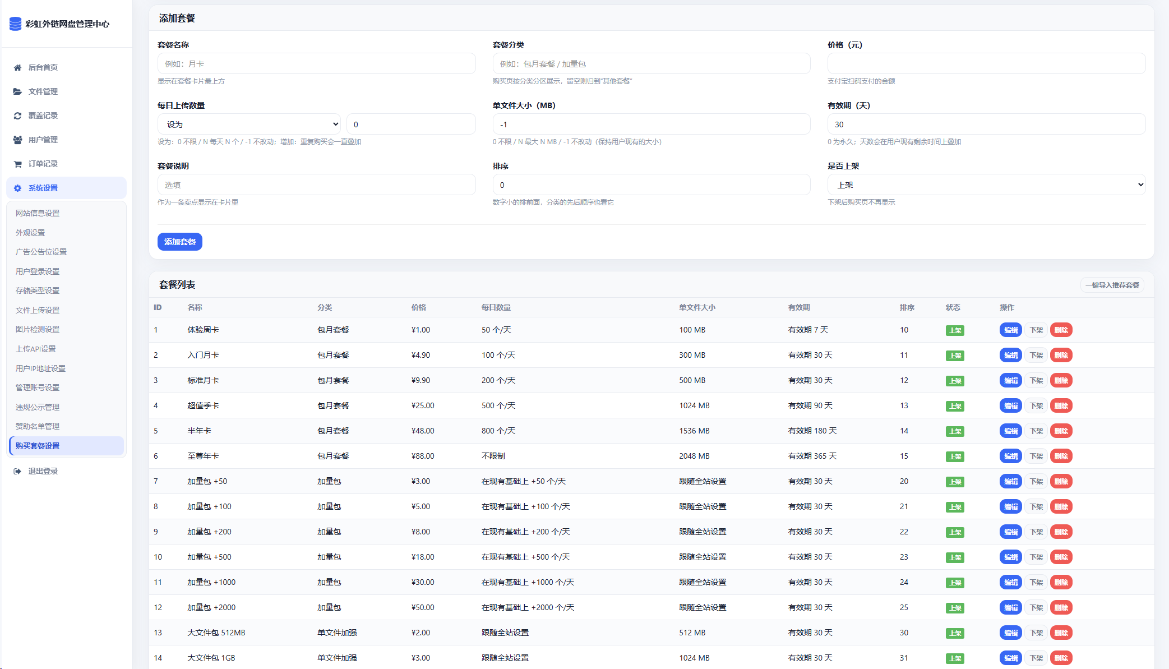
Task: Edit the 大文件包 512MB package
Action: [1011, 633]
